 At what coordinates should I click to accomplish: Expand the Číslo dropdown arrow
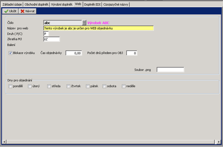click(84, 23)
